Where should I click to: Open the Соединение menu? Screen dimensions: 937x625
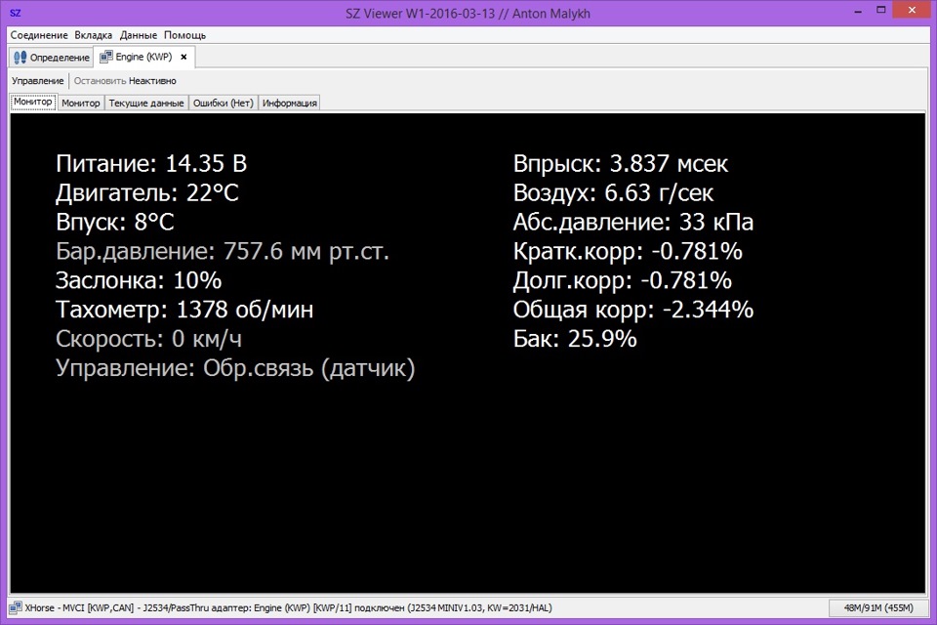(x=39, y=35)
